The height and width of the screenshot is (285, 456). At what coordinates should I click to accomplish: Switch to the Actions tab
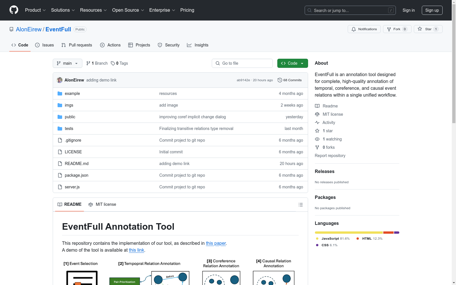click(x=110, y=45)
